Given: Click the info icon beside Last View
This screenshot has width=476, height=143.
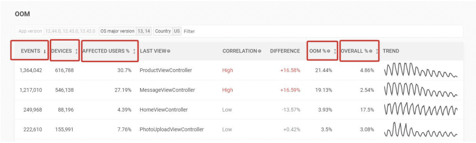Looking at the screenshot, I should pyautogui.click(x=169, y=51).
